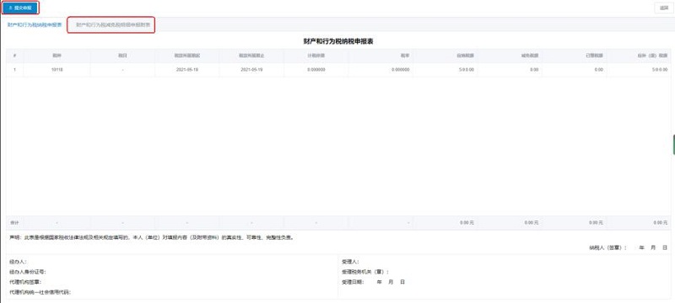Click the row 1 value under 计税依据
Viewport: 675px width, 303px height.
[316, 70]
